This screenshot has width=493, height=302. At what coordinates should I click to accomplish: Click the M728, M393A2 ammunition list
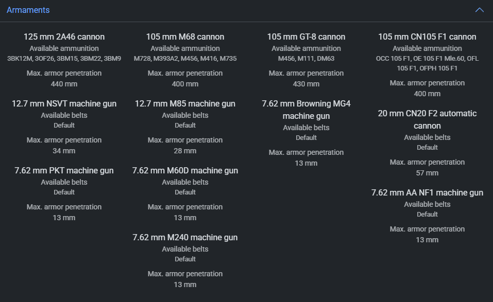(185, 59)
